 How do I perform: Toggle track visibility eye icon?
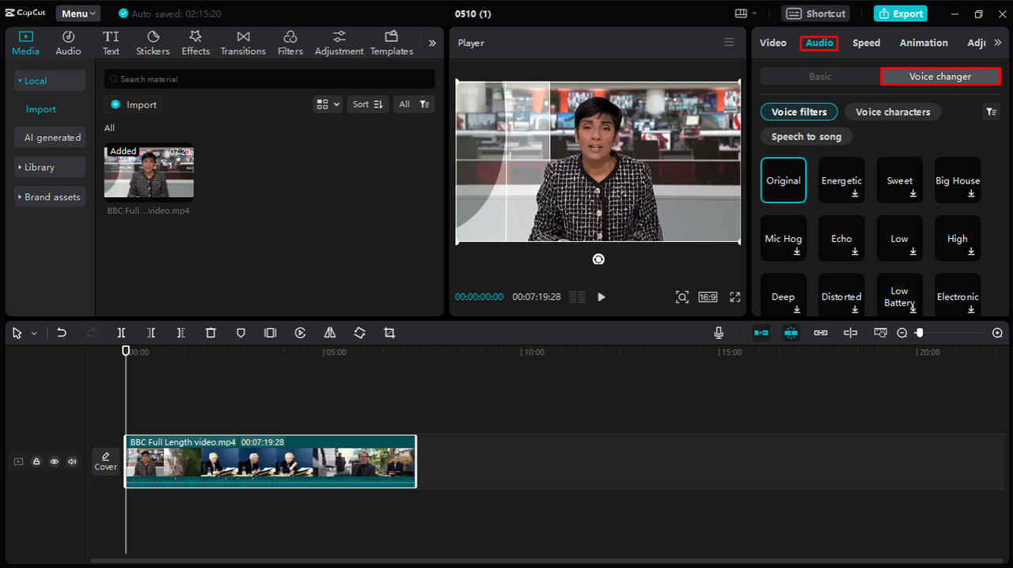55,461
